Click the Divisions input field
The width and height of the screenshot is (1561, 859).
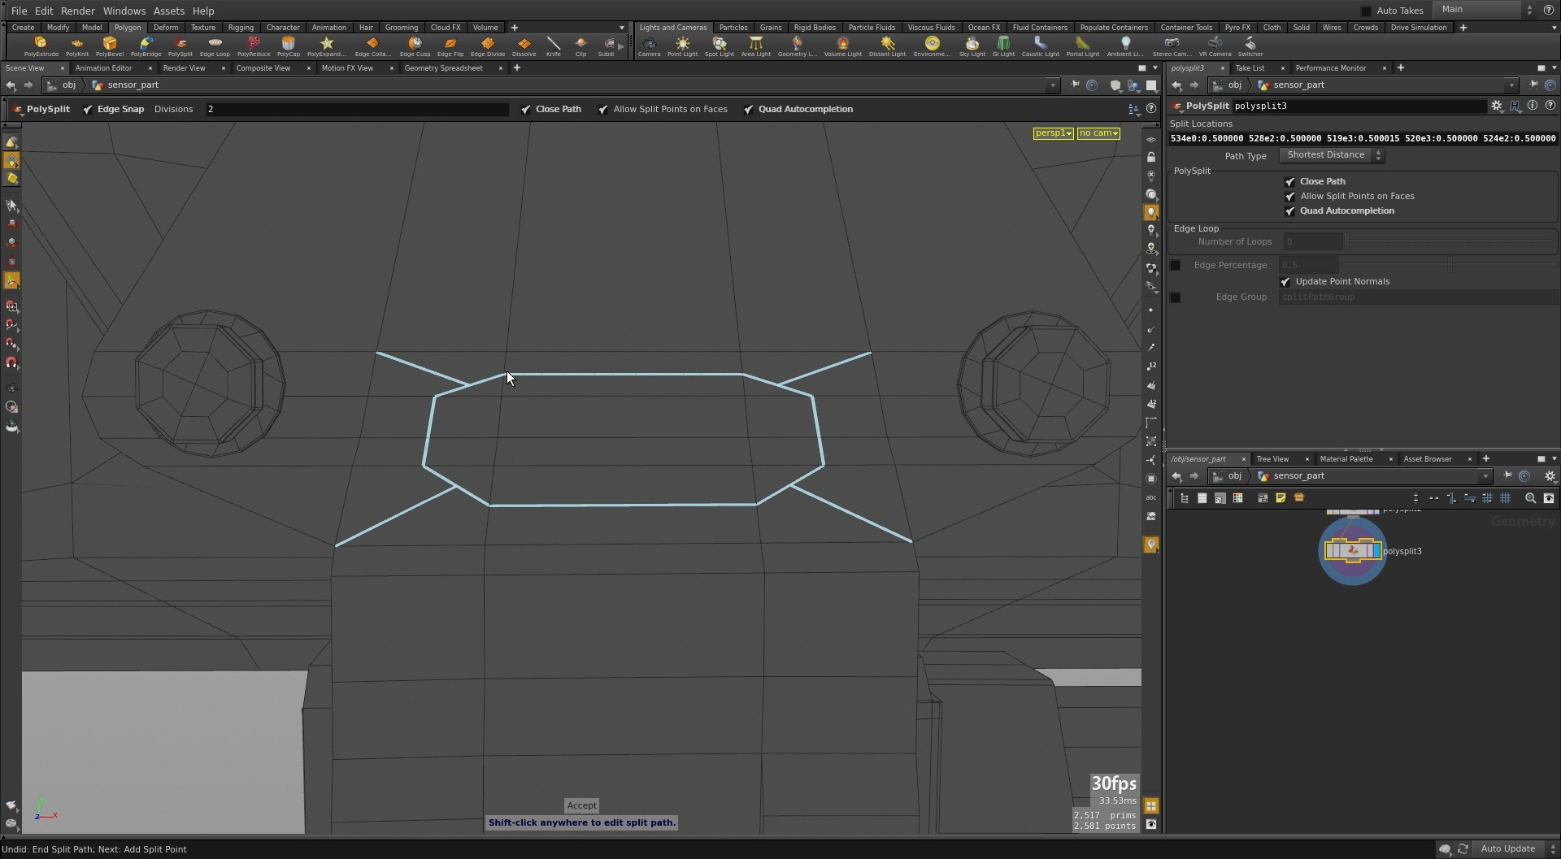coord(357,109)
